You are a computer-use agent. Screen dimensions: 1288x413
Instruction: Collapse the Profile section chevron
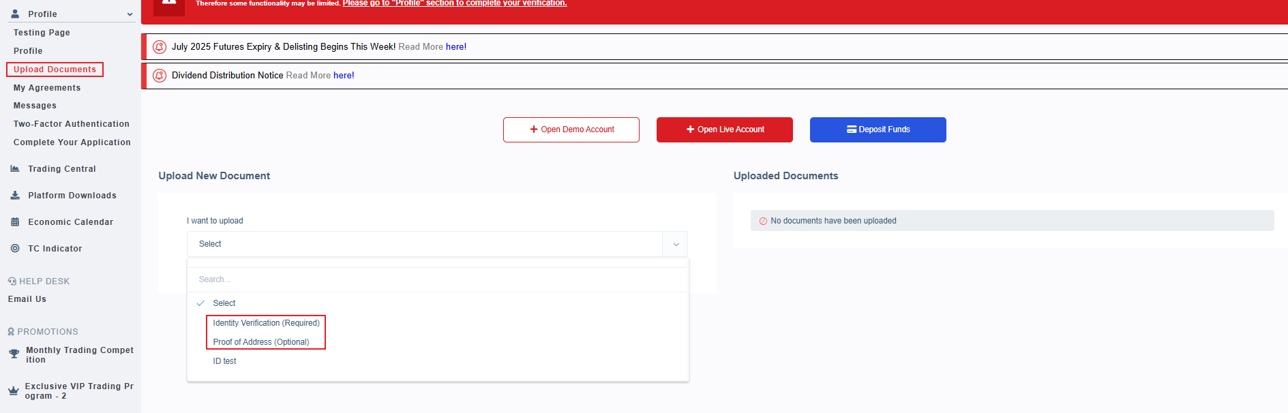click(130, 14)
